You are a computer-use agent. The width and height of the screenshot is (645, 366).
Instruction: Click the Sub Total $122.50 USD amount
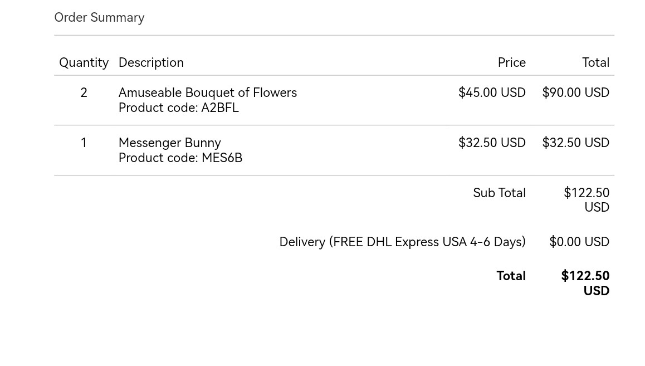click(x=586, y=200)
